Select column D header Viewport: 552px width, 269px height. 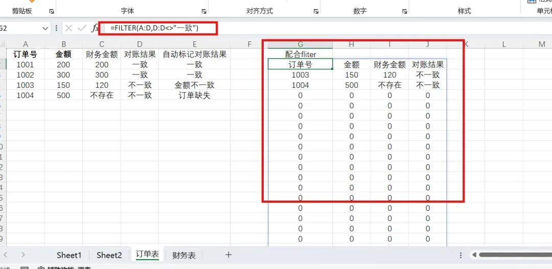coord(140,44)
